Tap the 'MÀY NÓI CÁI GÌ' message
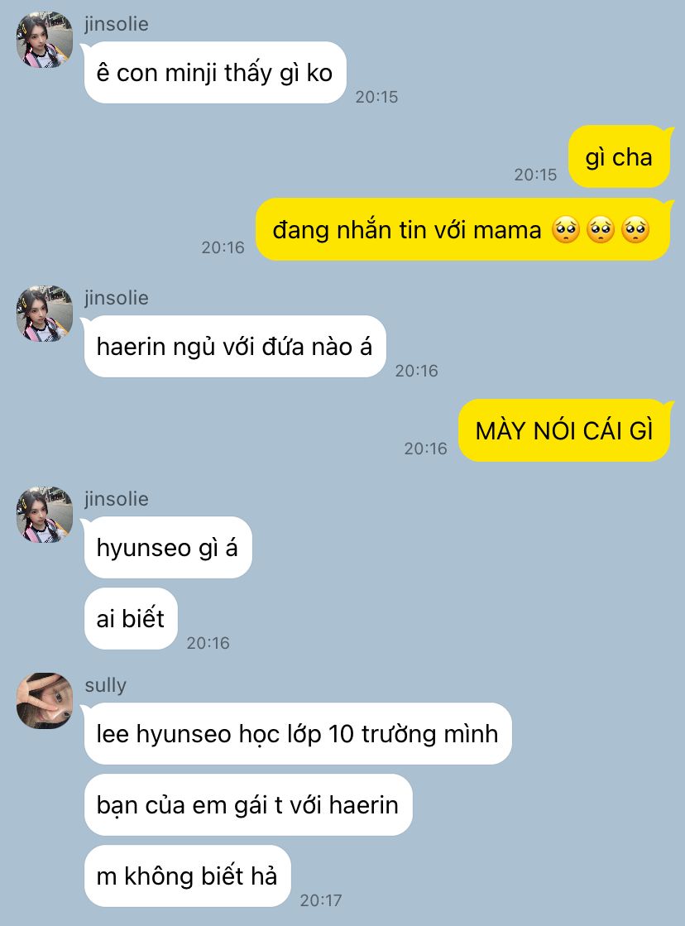Screen dimensions: 685x926 click(x=564, y=430)
